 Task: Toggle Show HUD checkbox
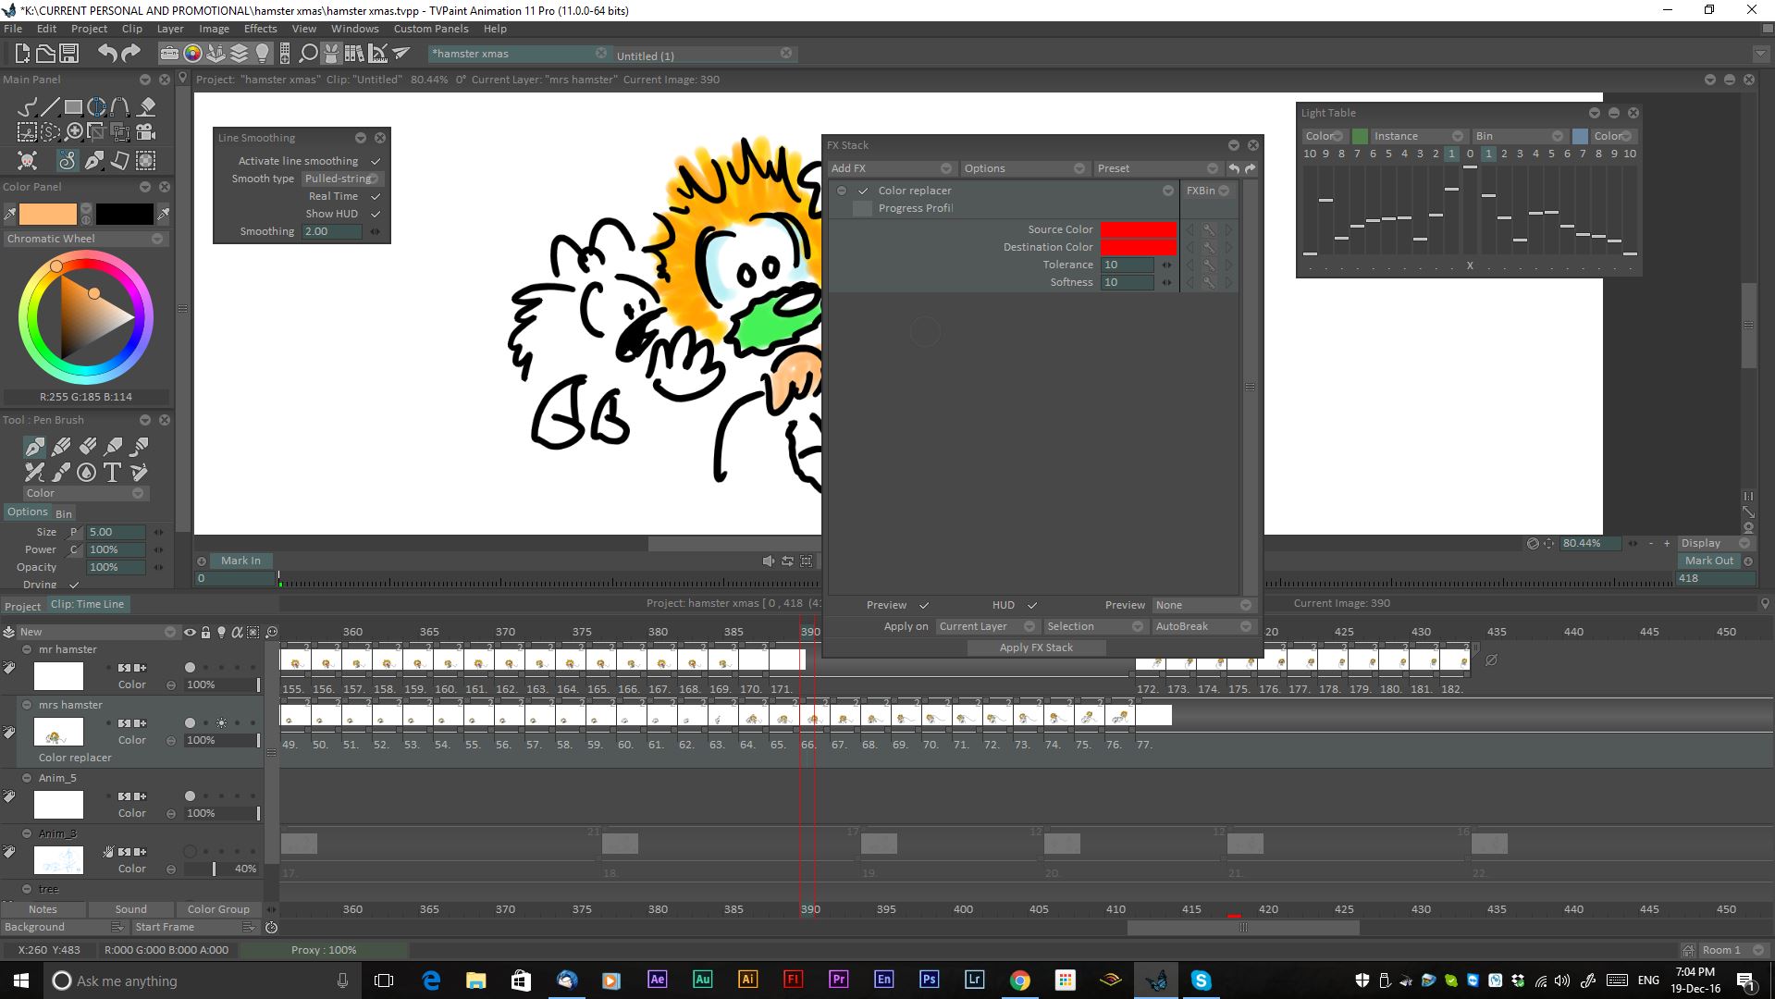(376, 214)
